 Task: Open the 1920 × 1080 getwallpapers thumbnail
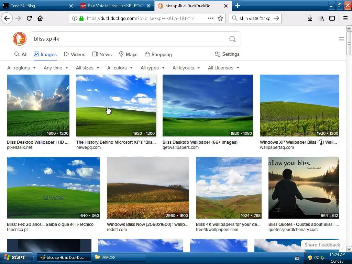point(208,106)
